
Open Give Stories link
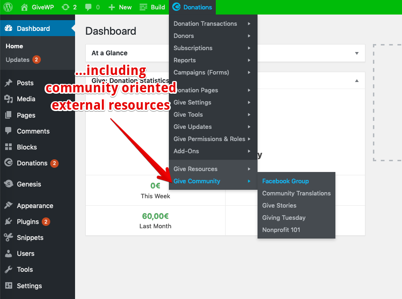(279, 205)
